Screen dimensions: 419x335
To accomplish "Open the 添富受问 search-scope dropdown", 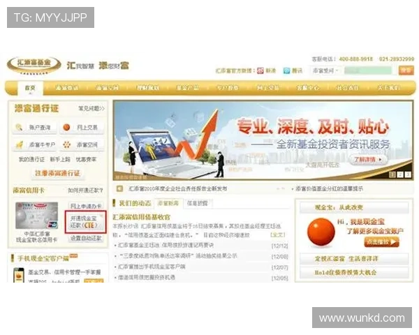I will tap(325, 70).
